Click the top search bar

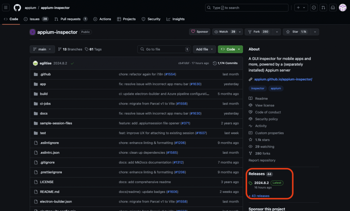coord(247,7)
